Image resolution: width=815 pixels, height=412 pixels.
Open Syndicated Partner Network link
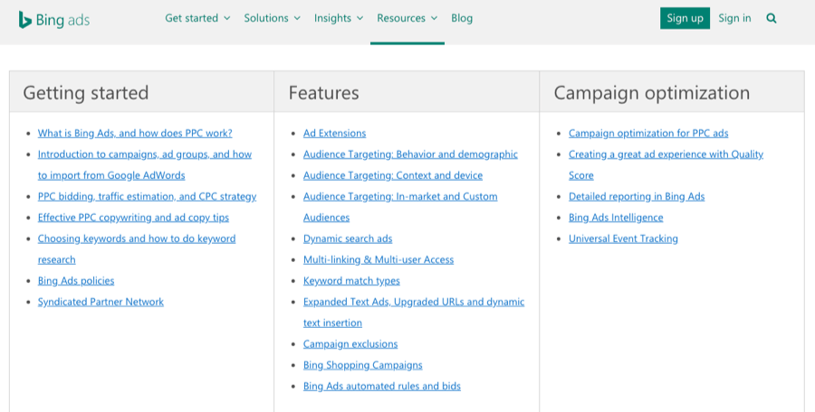click(x=101, y=302)
